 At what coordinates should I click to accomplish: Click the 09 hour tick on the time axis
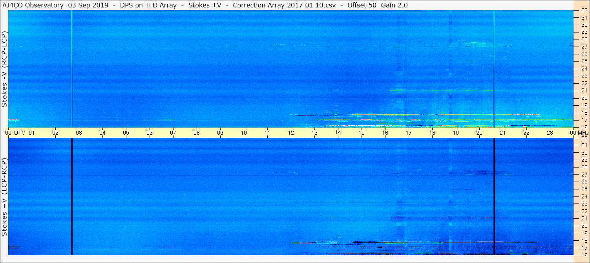(220, 133)
